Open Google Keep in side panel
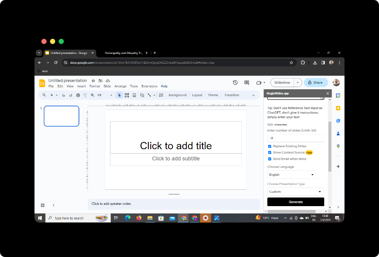This screenshot has height=257, width=379. (338, 108)
